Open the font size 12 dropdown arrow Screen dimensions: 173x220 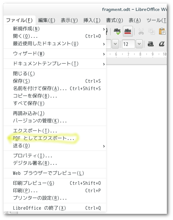point(139,44)
